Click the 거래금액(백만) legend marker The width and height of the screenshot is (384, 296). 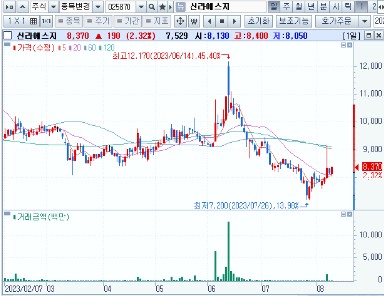click(x=14, y=217)
